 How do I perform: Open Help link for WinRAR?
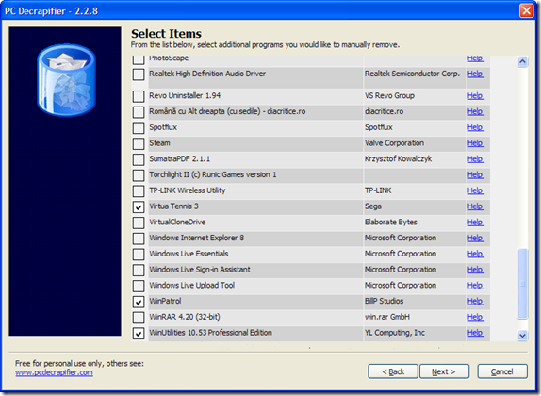pos(475,317)
